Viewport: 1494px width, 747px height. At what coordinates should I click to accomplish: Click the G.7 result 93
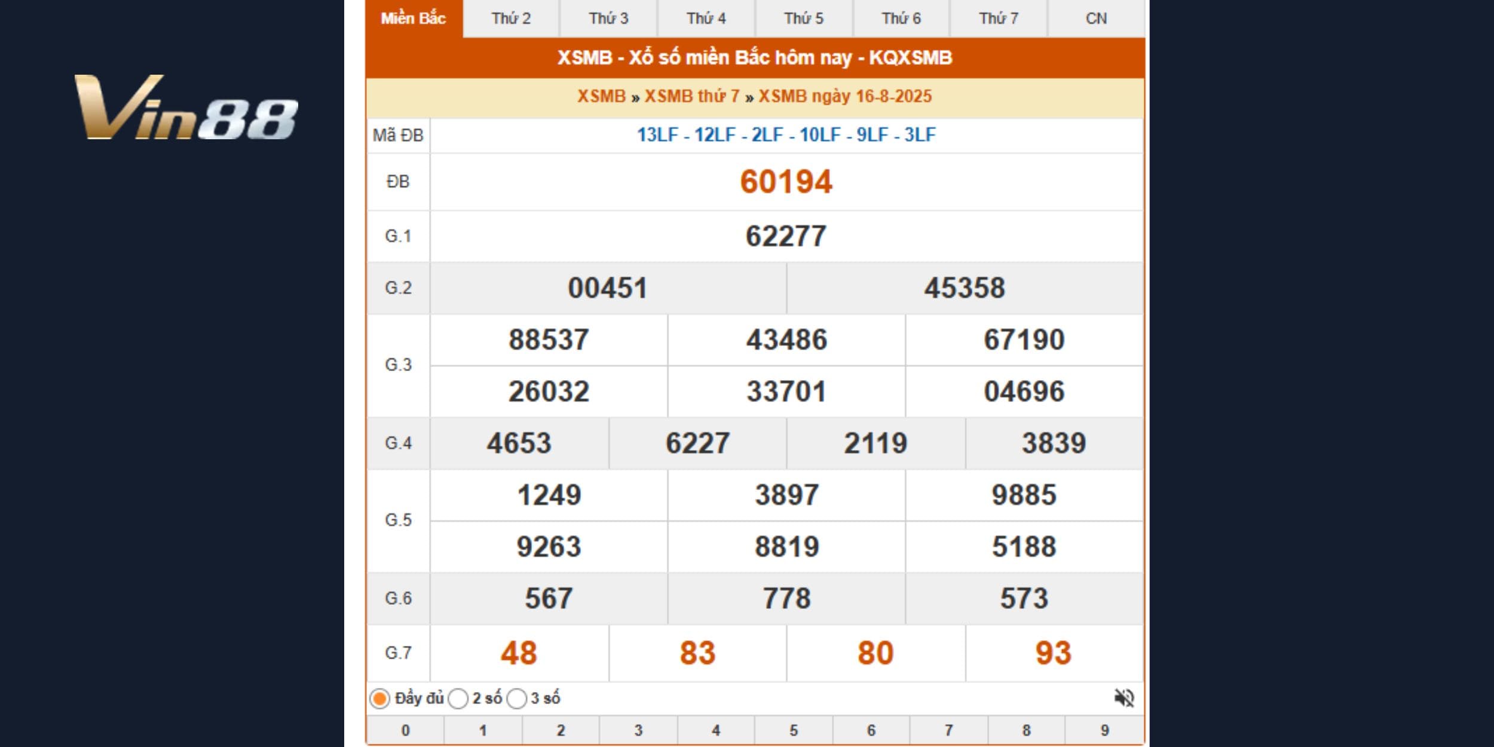coord(1054,653)
